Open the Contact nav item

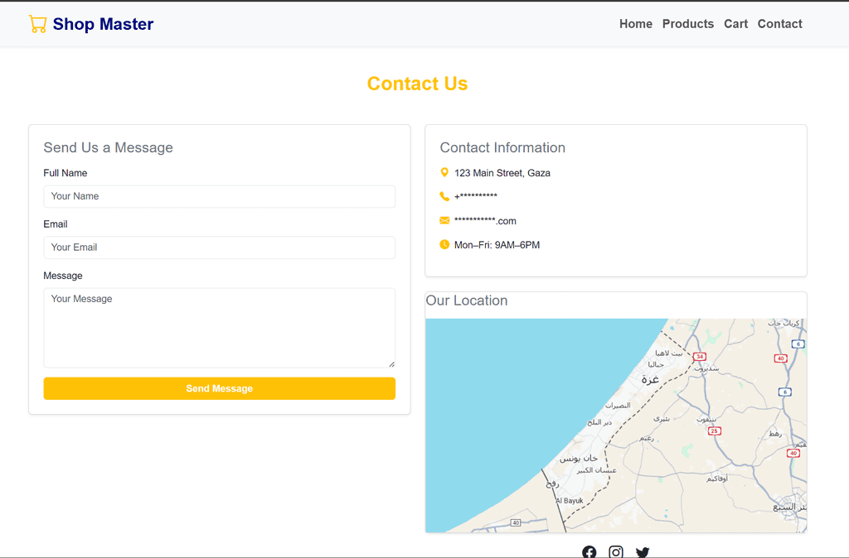[x=779, y=24]
